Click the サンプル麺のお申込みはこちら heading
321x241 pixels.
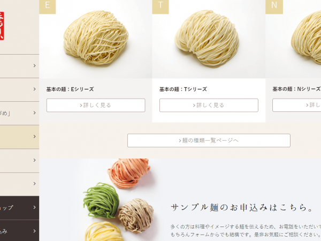(x=242, y=208)
